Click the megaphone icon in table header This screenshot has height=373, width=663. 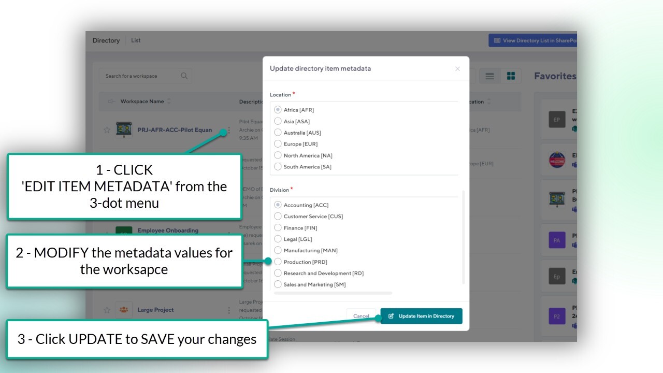[111, 102]
